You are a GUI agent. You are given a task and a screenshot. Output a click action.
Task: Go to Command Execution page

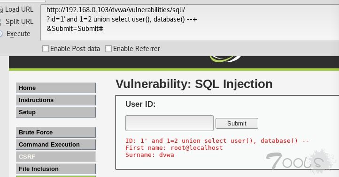(56, 144)
